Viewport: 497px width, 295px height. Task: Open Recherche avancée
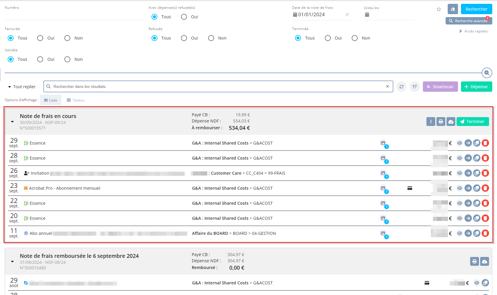pos(469,21)
